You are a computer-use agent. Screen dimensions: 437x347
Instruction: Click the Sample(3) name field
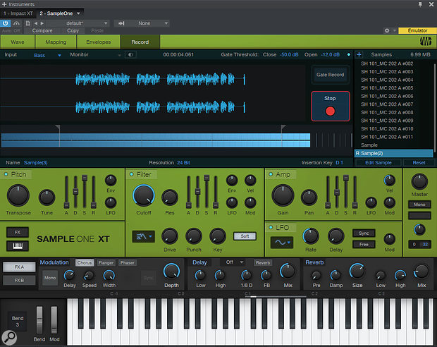click(x=35, y=163)
